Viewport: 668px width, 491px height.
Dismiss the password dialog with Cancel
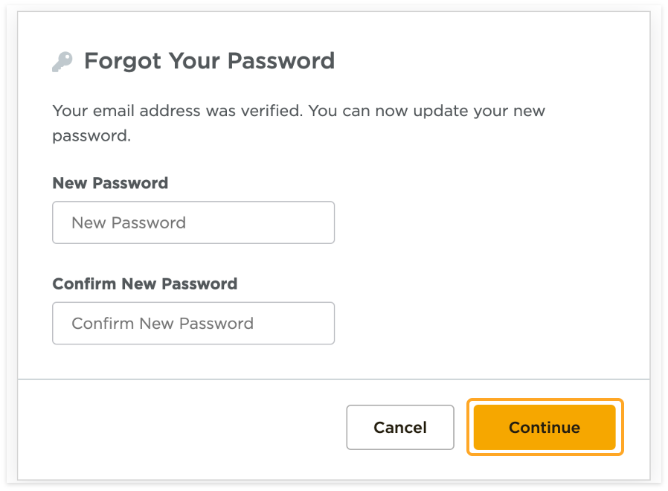click(400, 428)
